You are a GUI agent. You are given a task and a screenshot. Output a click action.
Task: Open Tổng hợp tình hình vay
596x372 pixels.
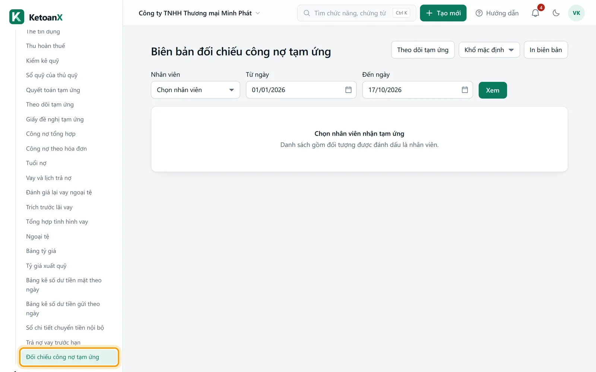coord(57,222)
